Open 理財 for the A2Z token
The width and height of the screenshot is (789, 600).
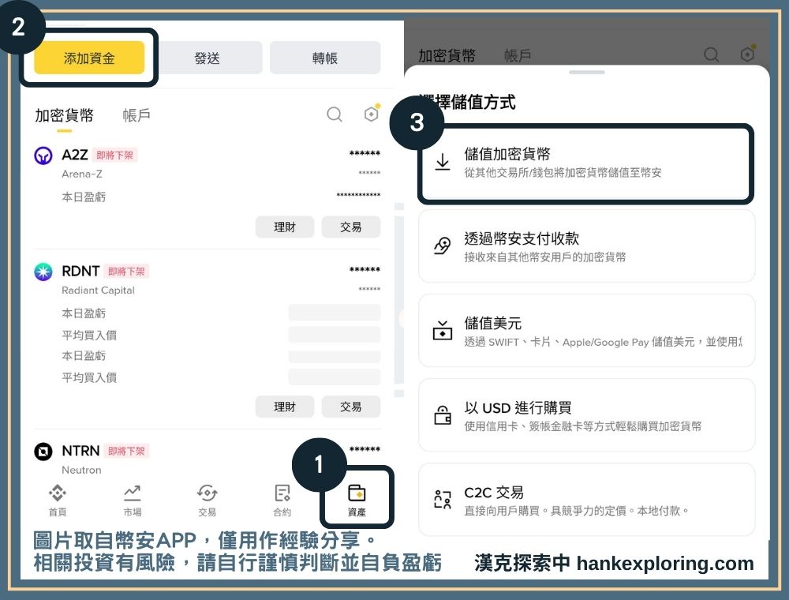tap(285, 227)
